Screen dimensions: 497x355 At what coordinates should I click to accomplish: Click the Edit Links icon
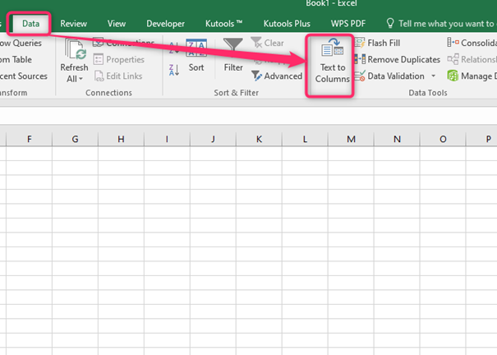pos(99,76)
